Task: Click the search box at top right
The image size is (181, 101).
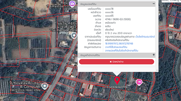Action: (x=171, y=1)
